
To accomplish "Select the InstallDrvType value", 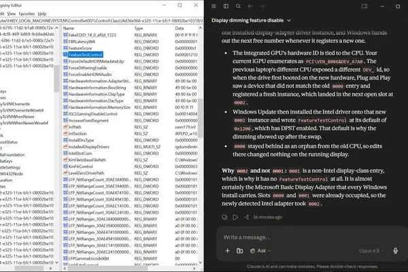I will [81, 140].
